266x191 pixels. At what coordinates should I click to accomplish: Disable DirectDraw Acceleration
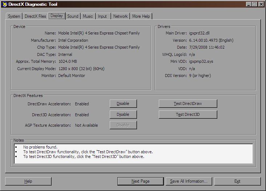(x=123, y=103)
